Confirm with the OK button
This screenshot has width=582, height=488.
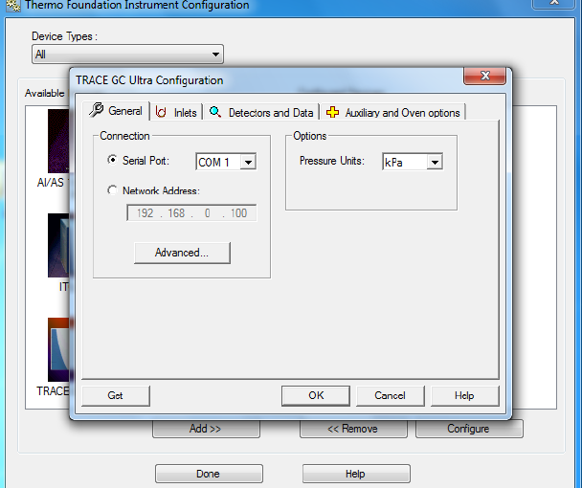coord(316,395)
